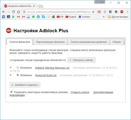Enable Adblock Warning Removal List checkbox
Screen dimensions: 131x120
(x=18, y=68)
